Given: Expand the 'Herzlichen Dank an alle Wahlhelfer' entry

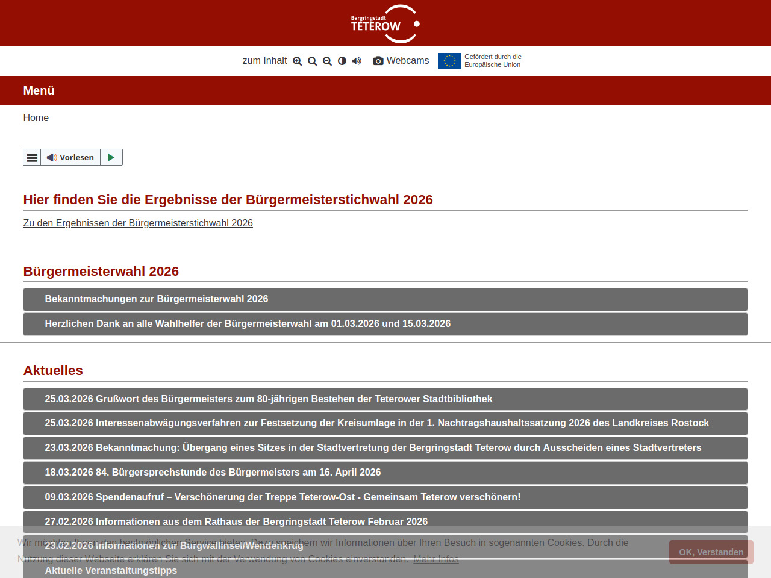Looking at the screenshot, I should pos(248,324).
